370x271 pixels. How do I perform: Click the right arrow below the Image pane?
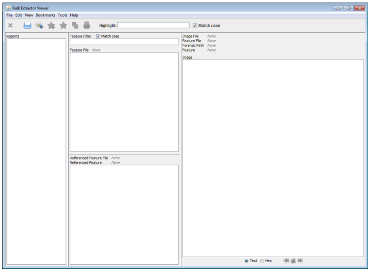tap(300, 261)
